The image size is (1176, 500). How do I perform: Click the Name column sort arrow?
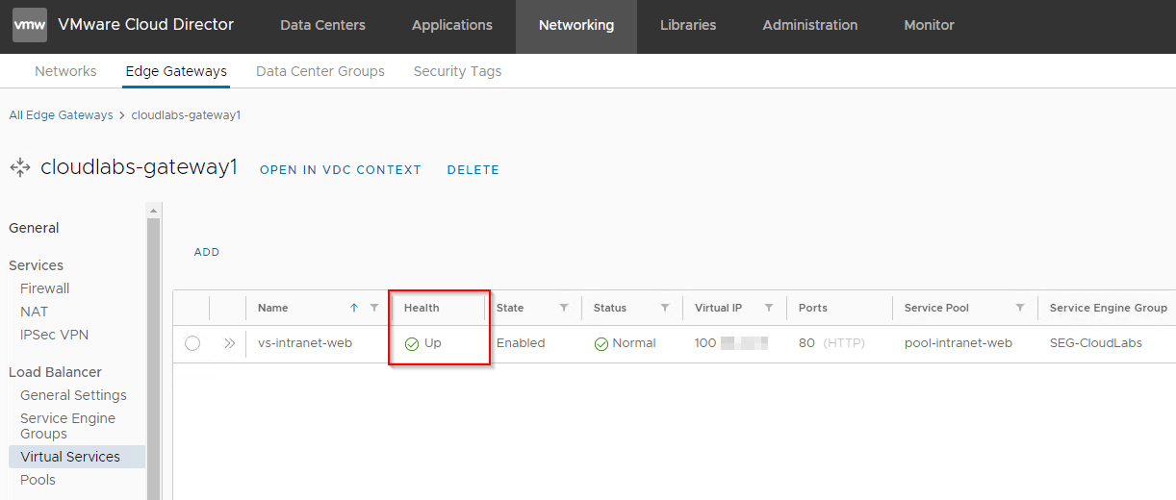[x=354, y=308]
